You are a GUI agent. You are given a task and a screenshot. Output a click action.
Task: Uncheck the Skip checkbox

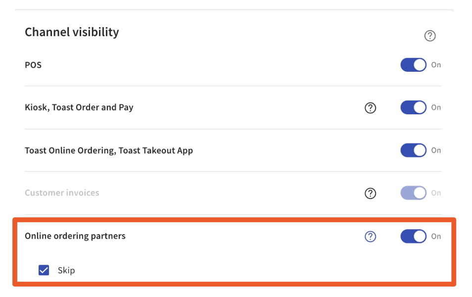click(x=44, y=270)
